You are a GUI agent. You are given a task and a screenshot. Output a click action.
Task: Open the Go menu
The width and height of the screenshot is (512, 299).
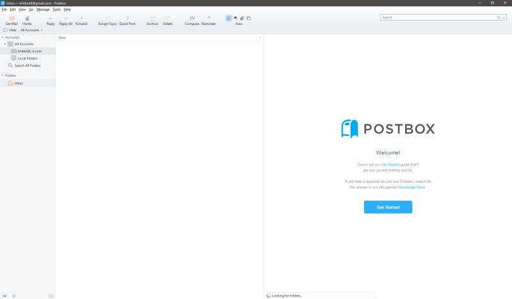pyautogui.click(x=31, y=10)
